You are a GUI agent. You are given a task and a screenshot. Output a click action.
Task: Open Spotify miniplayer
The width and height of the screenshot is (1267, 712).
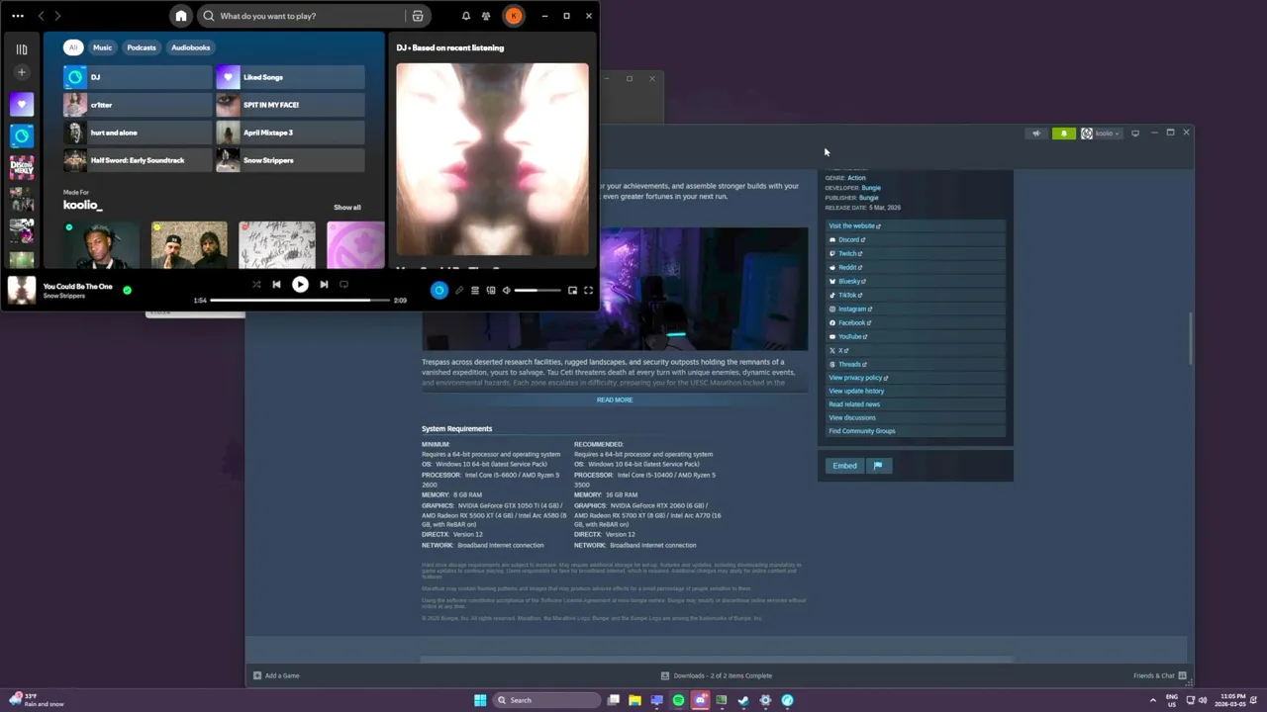click(572, 291)
